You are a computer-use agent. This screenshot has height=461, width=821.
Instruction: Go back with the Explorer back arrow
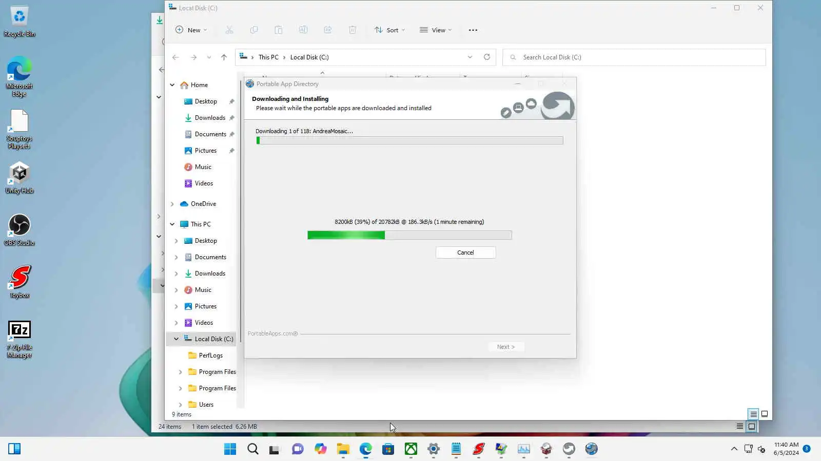tap(175, 57)
